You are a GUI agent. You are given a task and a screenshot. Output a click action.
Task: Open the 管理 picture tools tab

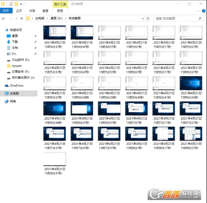click(x=60, y=11)
